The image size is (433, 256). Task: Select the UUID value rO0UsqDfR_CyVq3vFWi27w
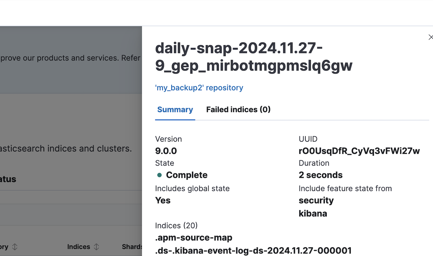tap(359, 151)
